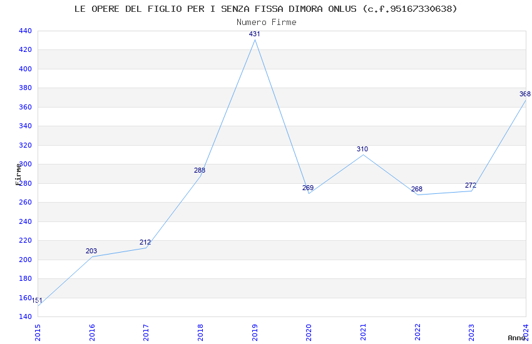The width and height of the screenshot is (532, 344).
Task: Select the 151 data label at 2015
Action: click(37, 300)
